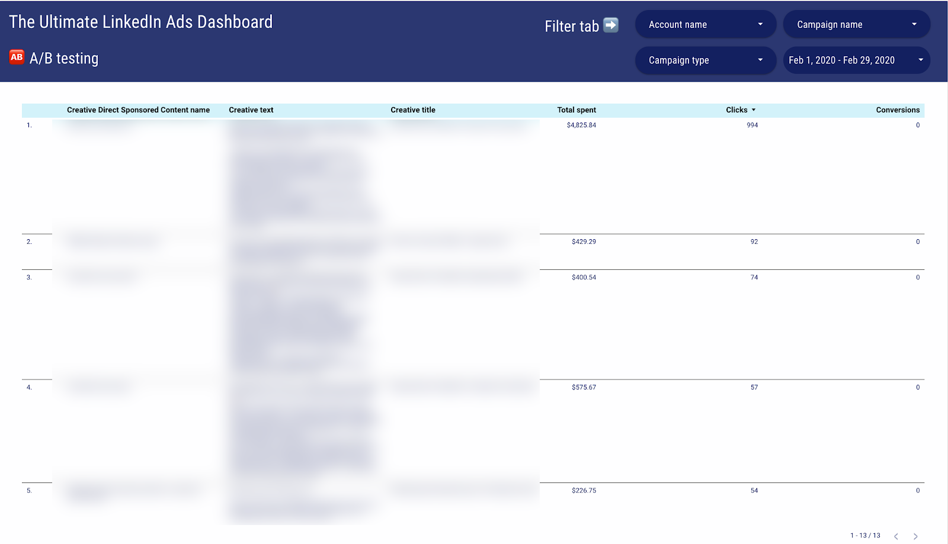Click the $226.75 spend value in row 5
948x544 pixels.
coord(584,491)
